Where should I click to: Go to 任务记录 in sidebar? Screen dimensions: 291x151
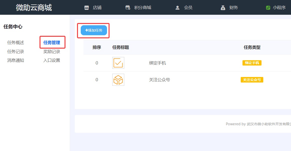(16, 51)
